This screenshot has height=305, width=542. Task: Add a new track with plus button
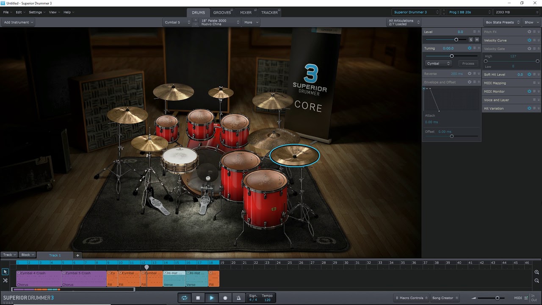(x=77, y=255)
